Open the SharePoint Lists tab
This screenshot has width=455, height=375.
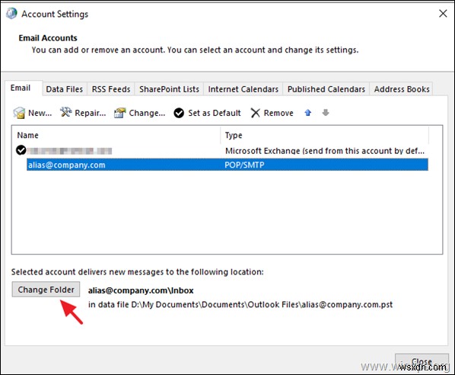click(169, 89)
